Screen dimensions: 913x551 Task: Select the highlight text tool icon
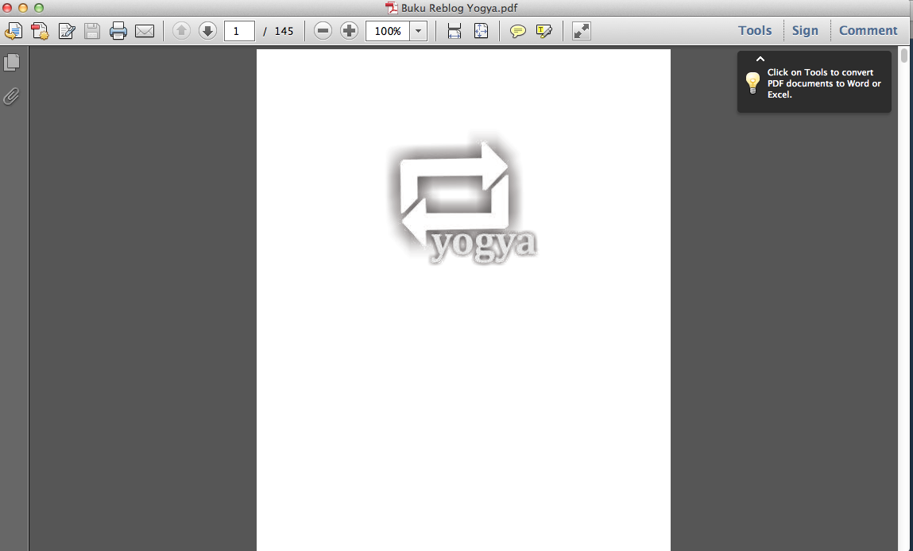(x=544, y=31)
